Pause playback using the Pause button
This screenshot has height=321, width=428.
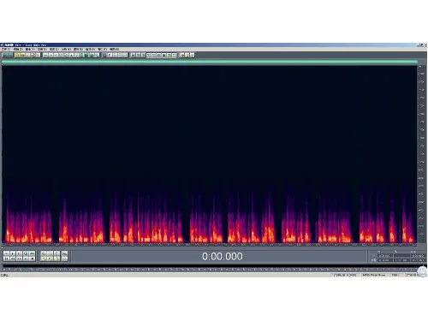pyautogui.click(x=19, y=253)
